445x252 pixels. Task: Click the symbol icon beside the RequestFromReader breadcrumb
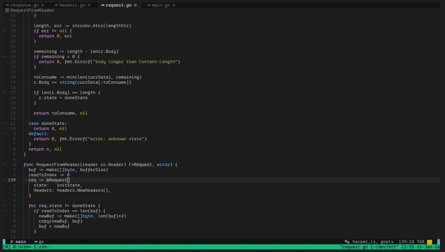click(x=7, y=10)
